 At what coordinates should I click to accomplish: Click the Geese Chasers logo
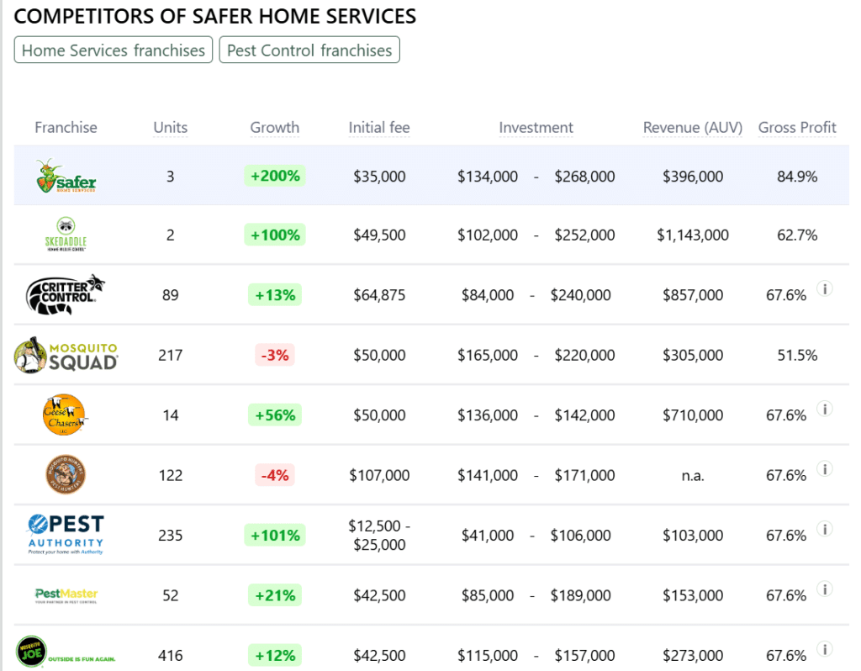pyautogui.click(x=66, y=415)
